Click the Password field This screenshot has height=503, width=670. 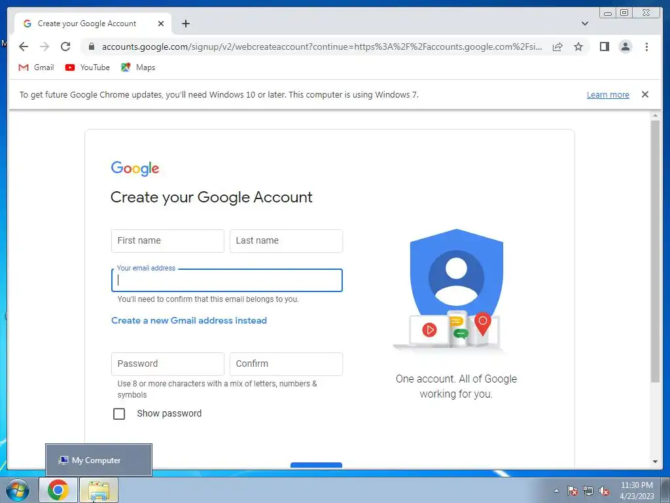(x=167, y=364)
